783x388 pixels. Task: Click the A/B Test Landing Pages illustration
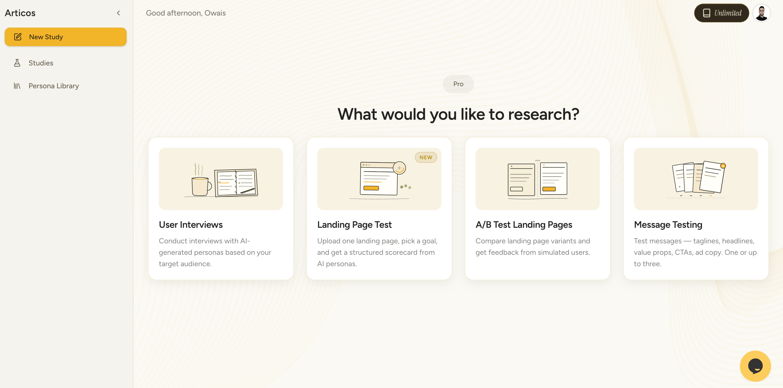coord(537,179)
